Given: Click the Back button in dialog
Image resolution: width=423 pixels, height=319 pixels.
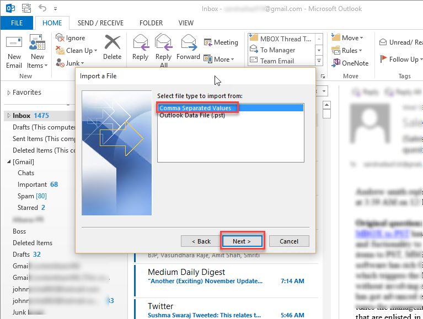Looking at the screenshot, I should pyautogui.click(x=201, y=241).
